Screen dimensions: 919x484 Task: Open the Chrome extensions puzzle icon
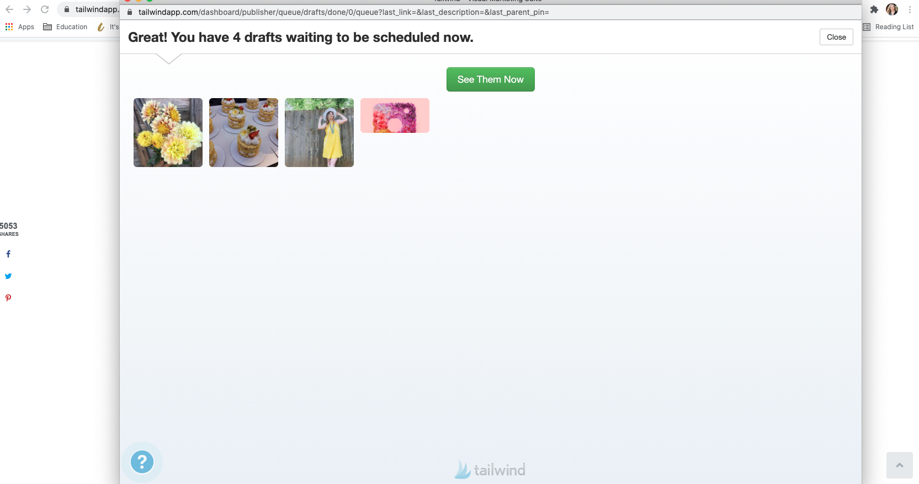874,9
